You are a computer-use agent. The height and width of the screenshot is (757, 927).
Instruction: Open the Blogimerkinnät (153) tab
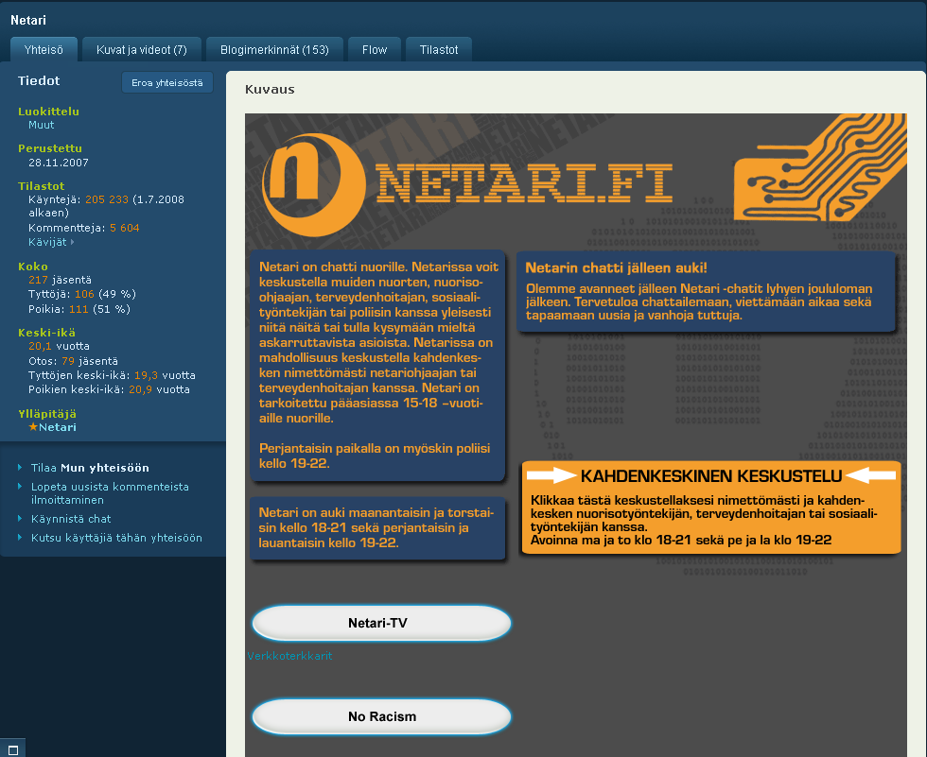pyautogui.click(x=274, y=49)
